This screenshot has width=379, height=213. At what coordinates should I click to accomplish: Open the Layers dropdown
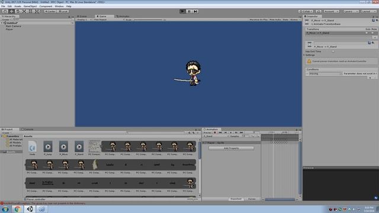pos(351,11)
